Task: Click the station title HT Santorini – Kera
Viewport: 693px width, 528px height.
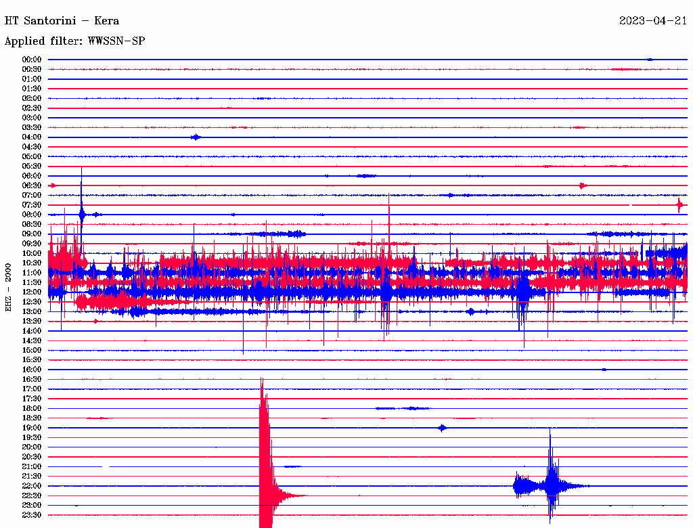Action: coord(62,21)
